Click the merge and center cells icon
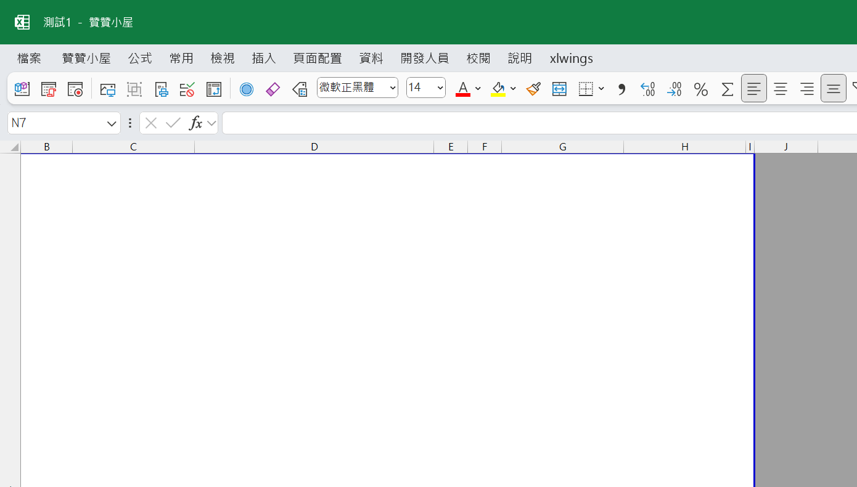 click(559, 89)
